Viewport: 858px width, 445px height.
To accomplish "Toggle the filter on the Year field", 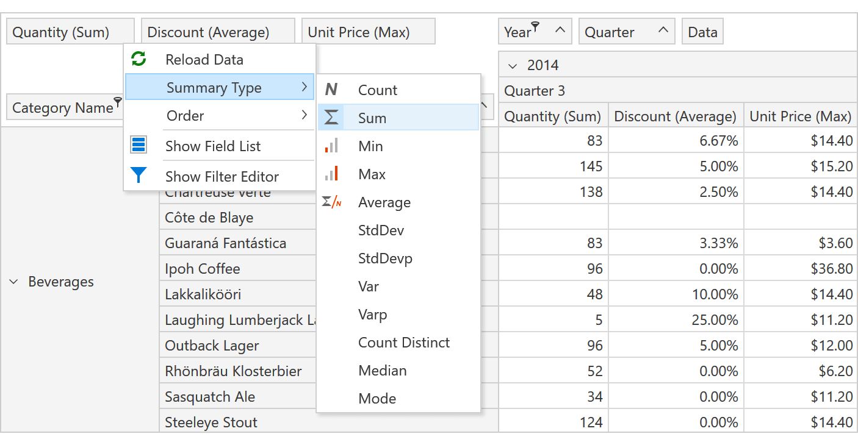I will [535, 25].
